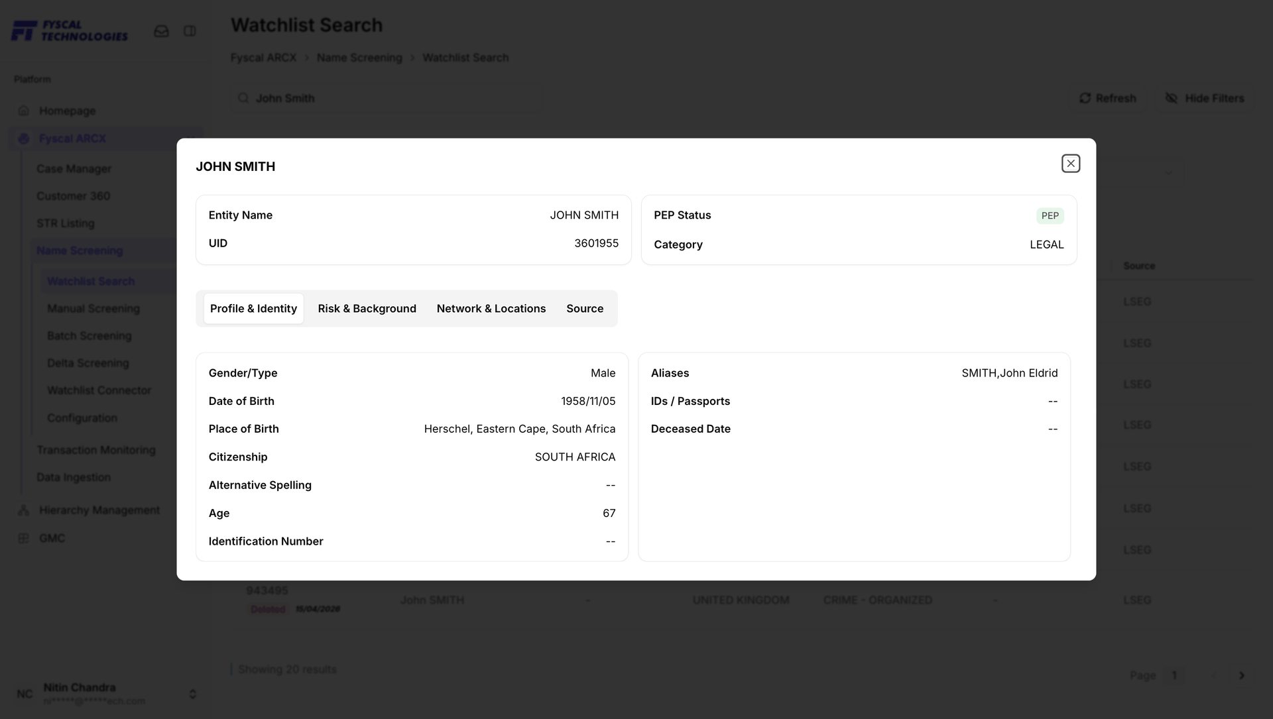Close the JOHN SMITH details dialog
The height and width of the screenshot is (719, 1273).
click(1071, 164)
